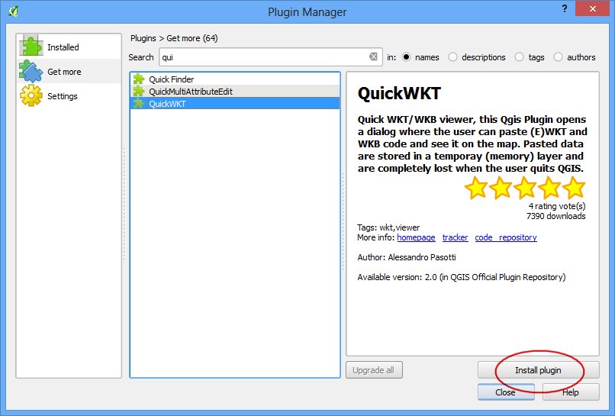615x416 pixels.
Task: Select the descriptions search radio button
Action: [452, 57]
